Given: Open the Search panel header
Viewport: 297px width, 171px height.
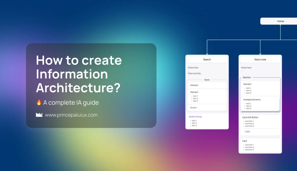Looking at the screenshot, I should [x=207, y=59].
